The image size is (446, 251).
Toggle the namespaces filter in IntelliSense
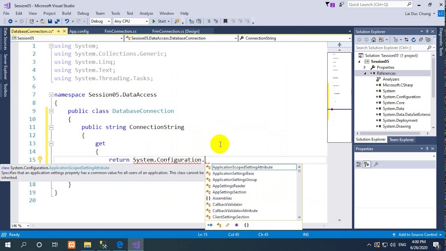pos(246,225)
